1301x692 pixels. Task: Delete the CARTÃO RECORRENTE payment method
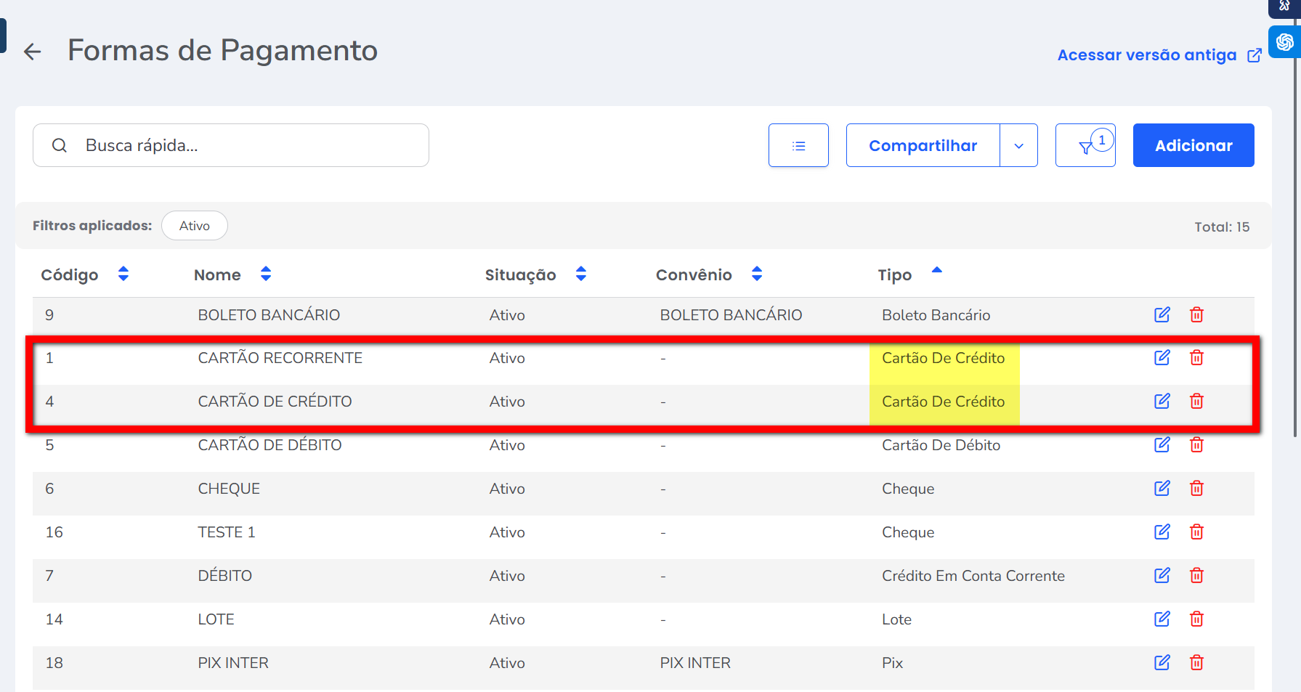coord(1196,358)
